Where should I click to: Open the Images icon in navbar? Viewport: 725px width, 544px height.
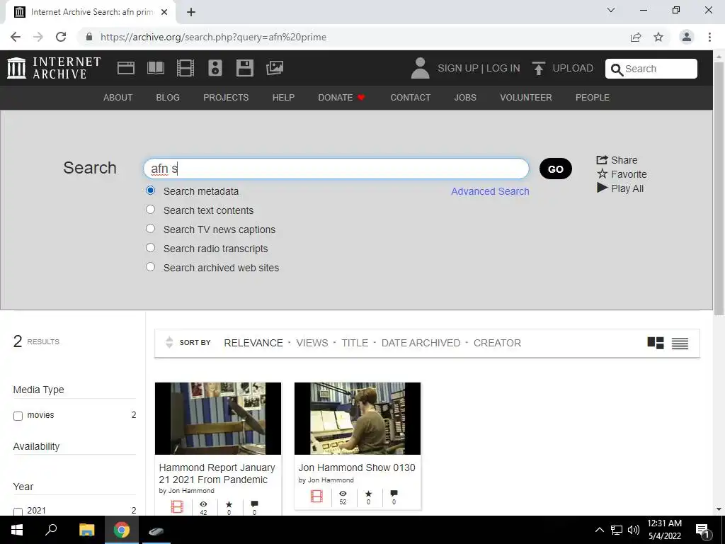(275, 68)
